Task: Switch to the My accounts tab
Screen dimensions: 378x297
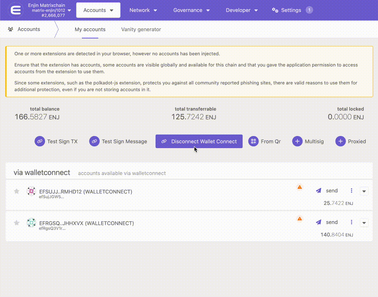Action: 90,29
